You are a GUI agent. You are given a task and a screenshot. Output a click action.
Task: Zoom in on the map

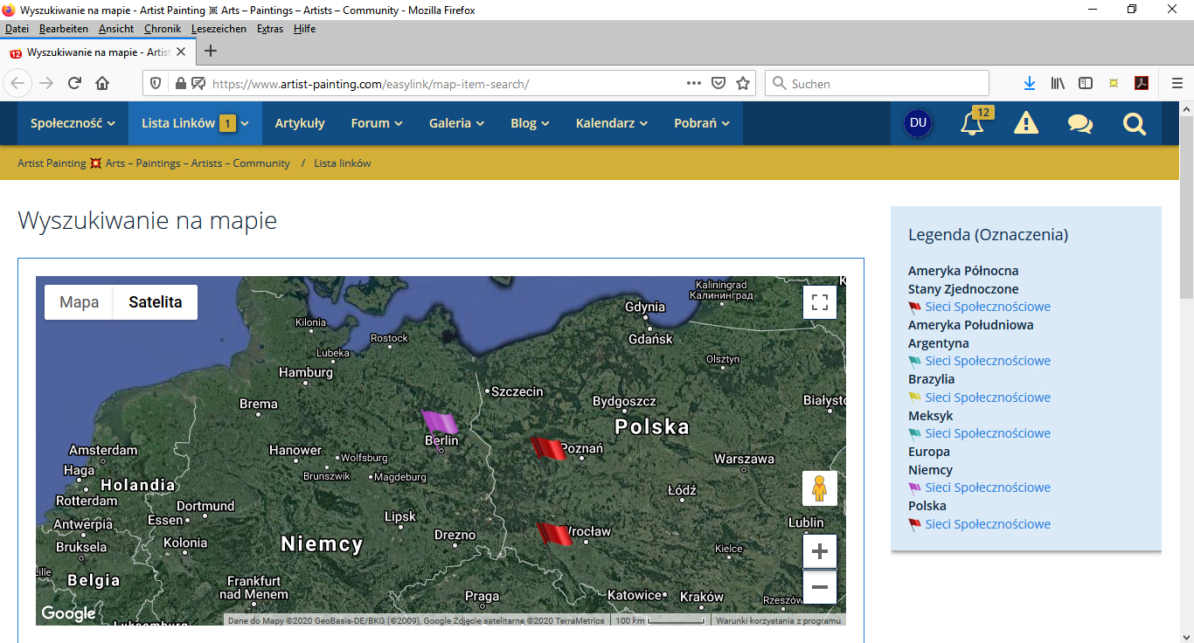[819, 552]
